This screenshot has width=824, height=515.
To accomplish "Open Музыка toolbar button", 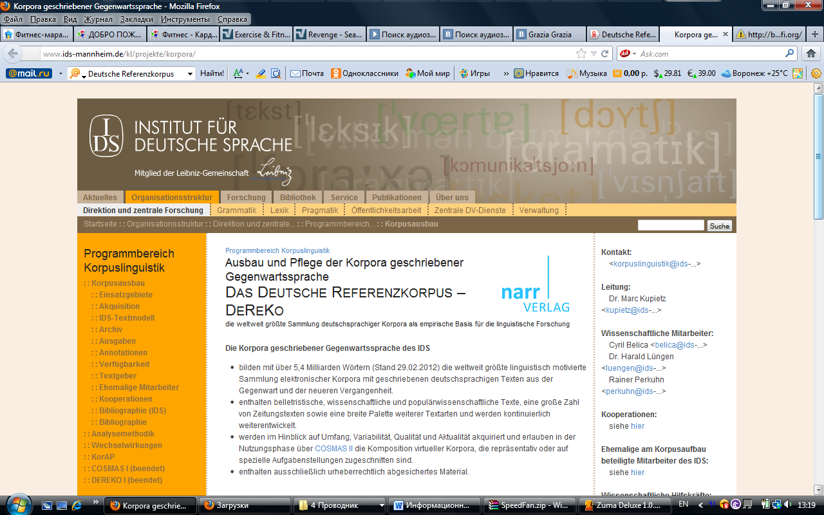I will coord(586,73).
